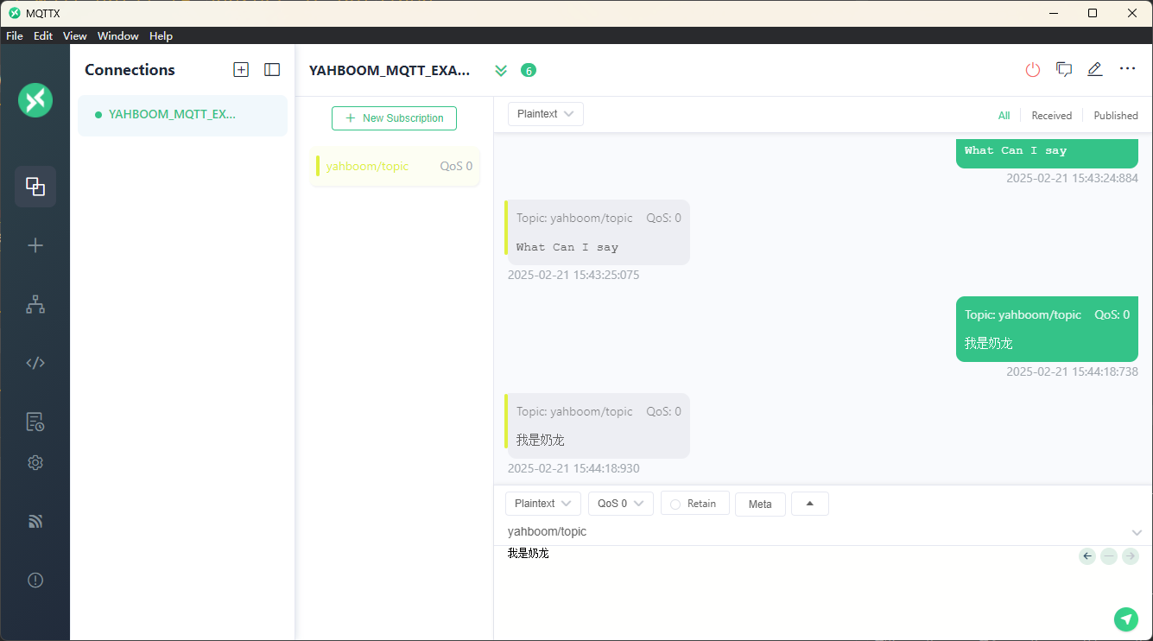Toggle the connections list layout icon

coord(272,70)
